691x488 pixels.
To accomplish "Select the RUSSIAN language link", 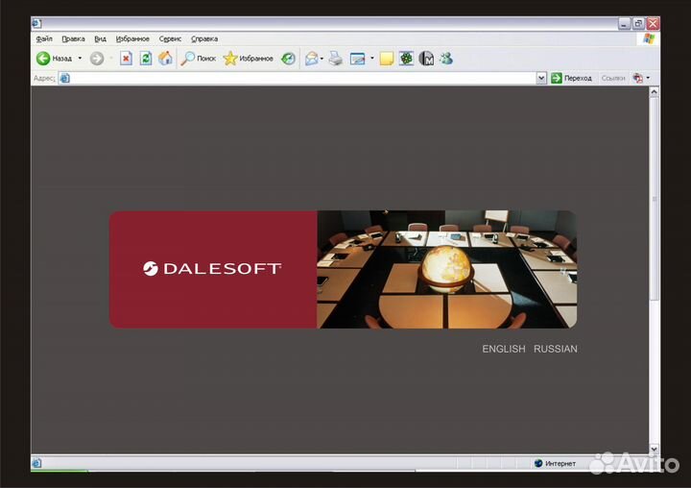I will 556,349.
